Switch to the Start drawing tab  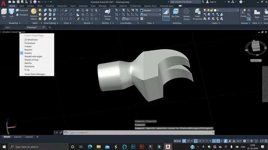8,27
